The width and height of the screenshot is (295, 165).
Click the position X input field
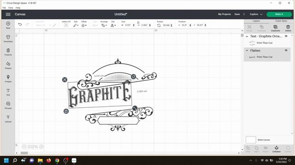pyautogui.click(x=184, y=25)
